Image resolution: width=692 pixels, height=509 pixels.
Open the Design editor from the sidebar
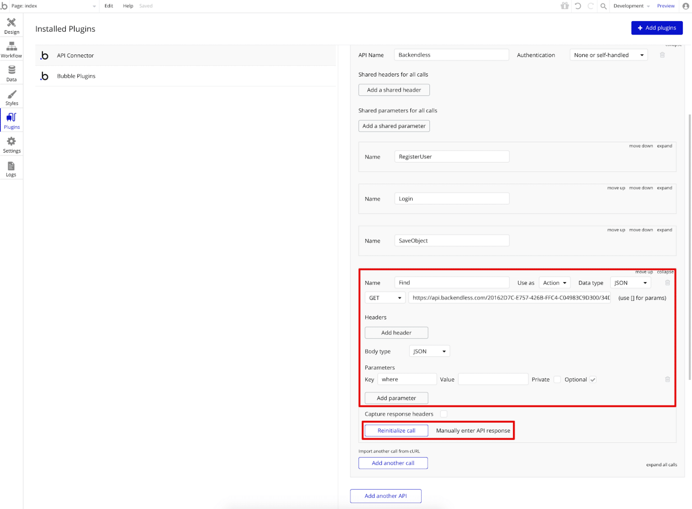click(x=11, y=25)
